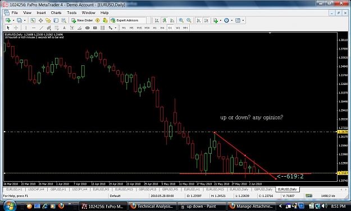
Task: Open the Strategy Tester
Action: pos(64,20)
